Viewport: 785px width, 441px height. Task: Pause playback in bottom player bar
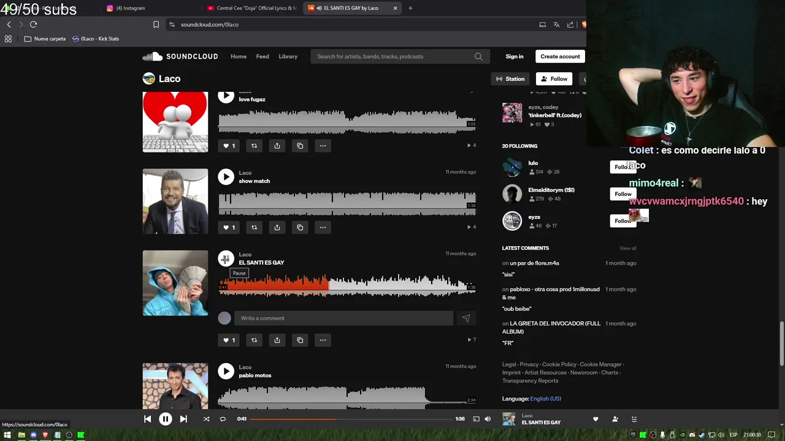click(165, 419)
